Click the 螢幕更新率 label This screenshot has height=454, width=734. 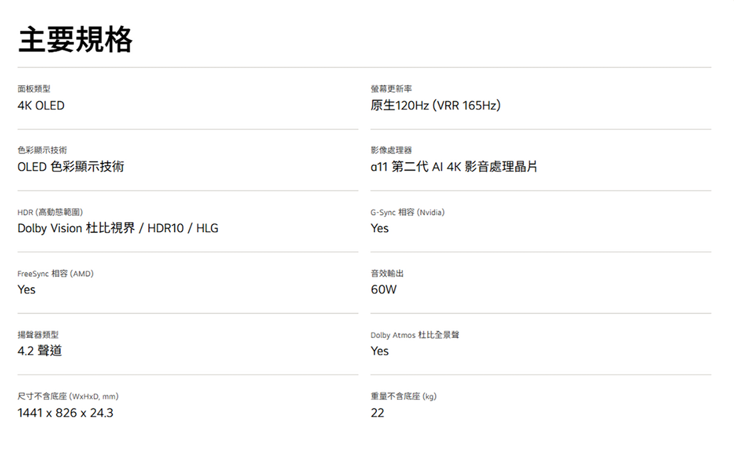click(x=391, y=89)
